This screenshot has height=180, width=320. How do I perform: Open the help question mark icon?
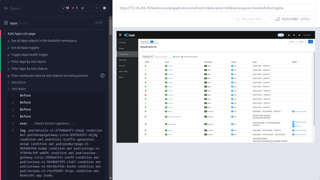click(x=299, y=35)
